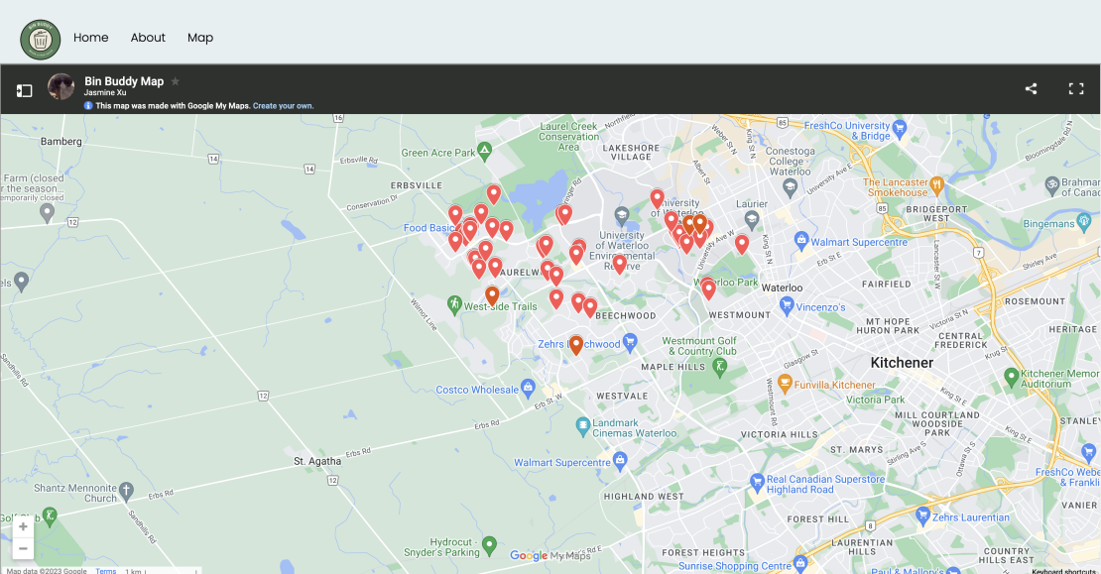This screenshot has width=1101, height=574.
Task: View the map in fullscreen
Action: [x=1076, y=88]
